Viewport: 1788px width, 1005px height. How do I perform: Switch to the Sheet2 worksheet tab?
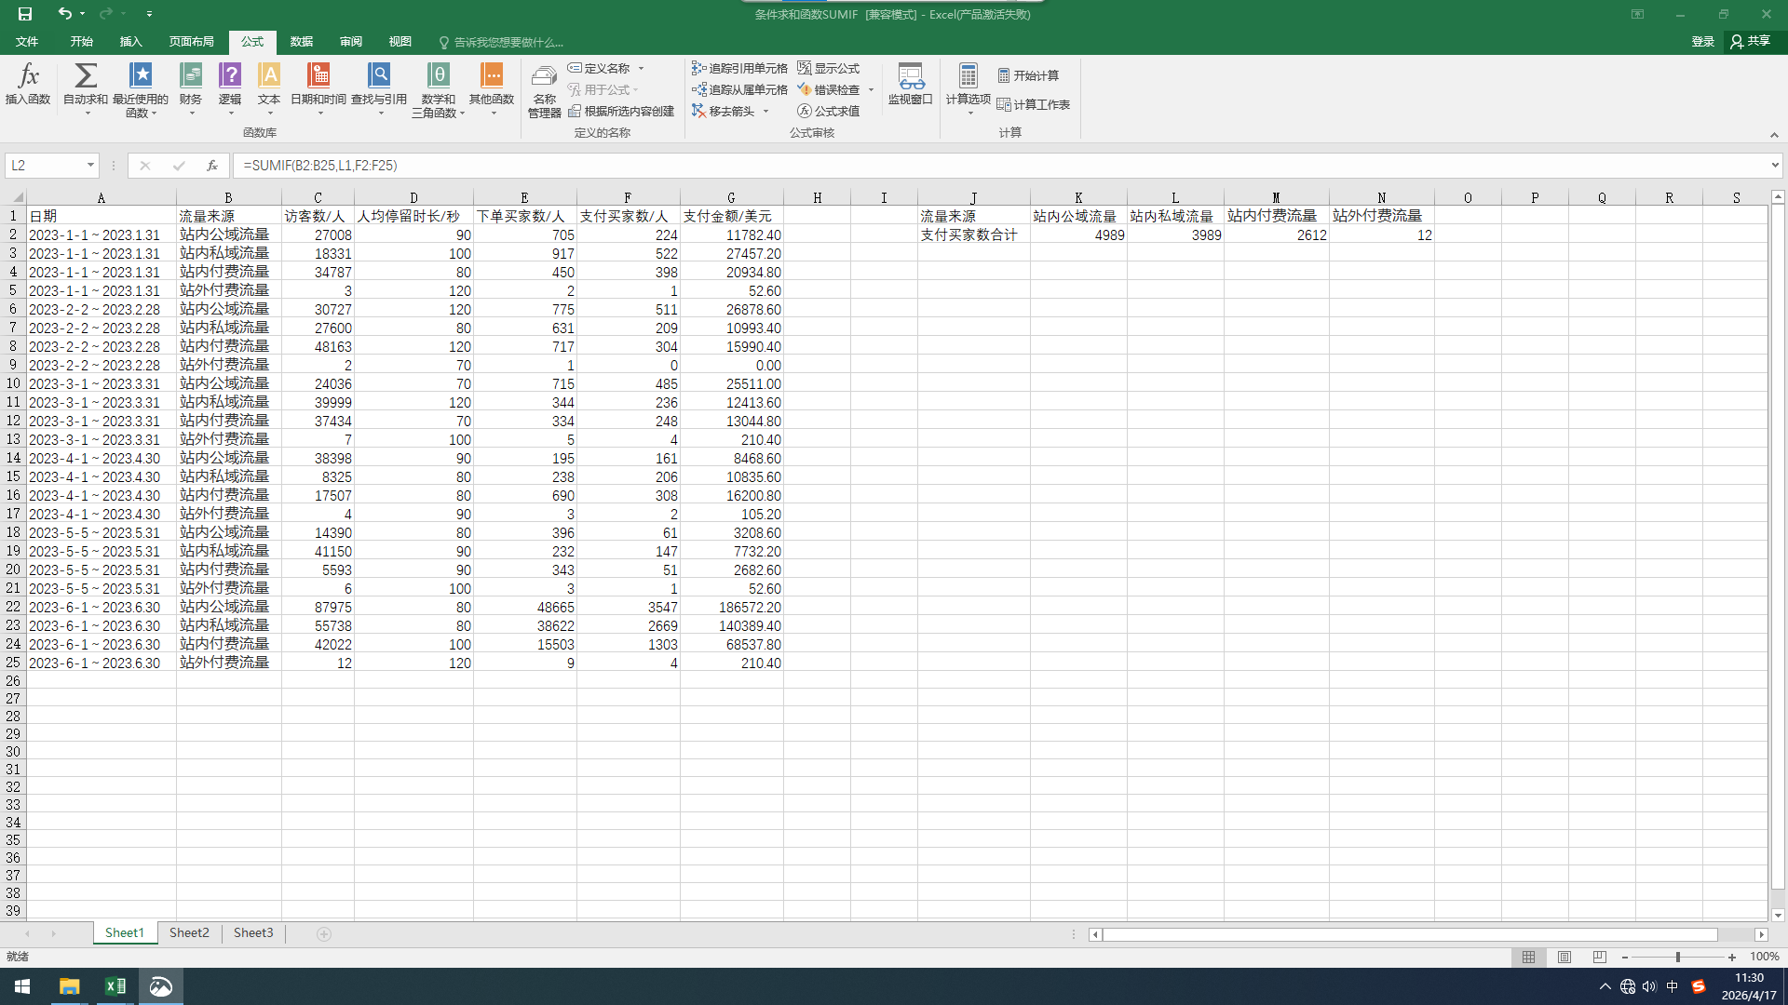point(189,933)
